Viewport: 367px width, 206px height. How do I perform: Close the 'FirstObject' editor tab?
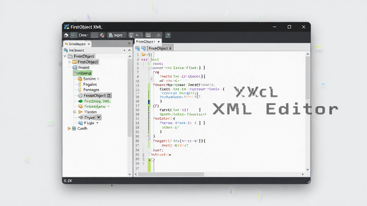pyautogui.click(x=170, y=48)
